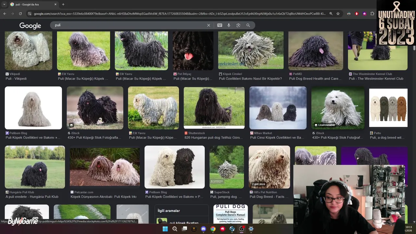Open Puli Özellikleri Bakımı Nasıl Bir Köpektir link
This screenshot has height=234, width=416.
click(x=251, y=79)
